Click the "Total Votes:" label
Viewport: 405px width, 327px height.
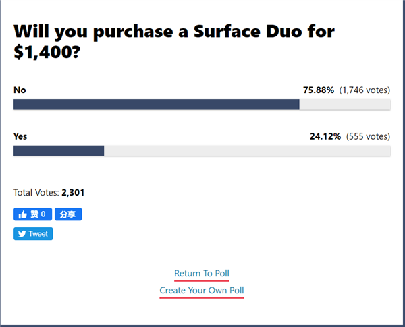click(x=36, y=193)
